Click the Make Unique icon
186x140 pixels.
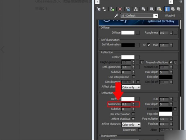(x=136, y=9)
